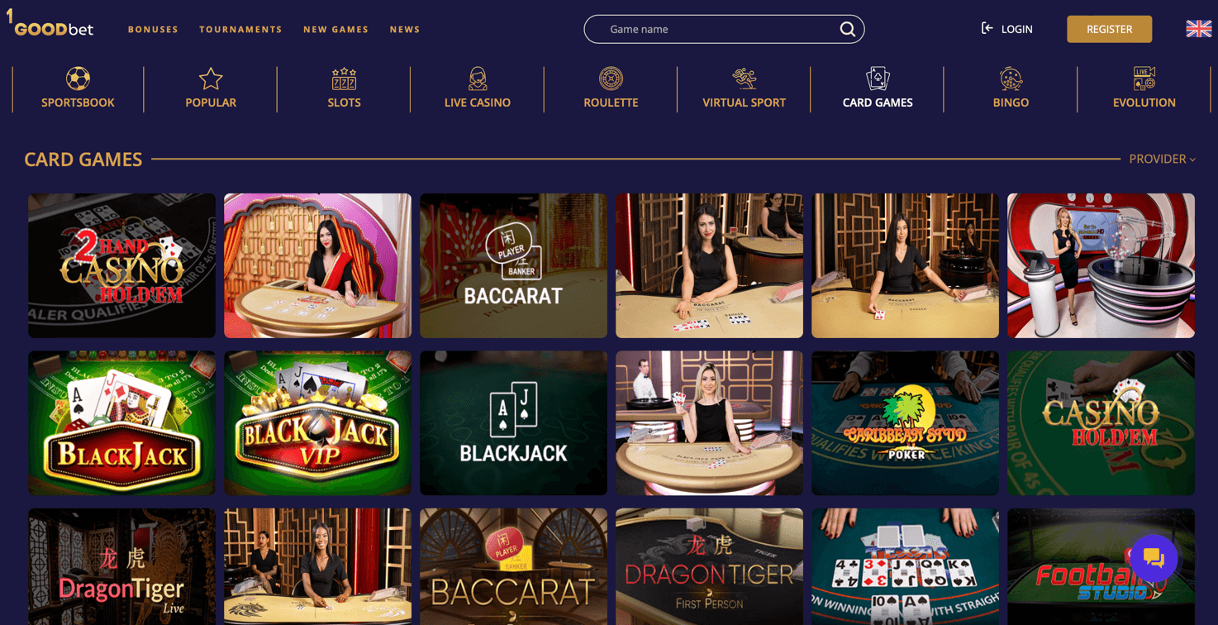This screenshot has height=625, width=1218.
Task: Open the Evolution live icon
Action: [1144, 79]
